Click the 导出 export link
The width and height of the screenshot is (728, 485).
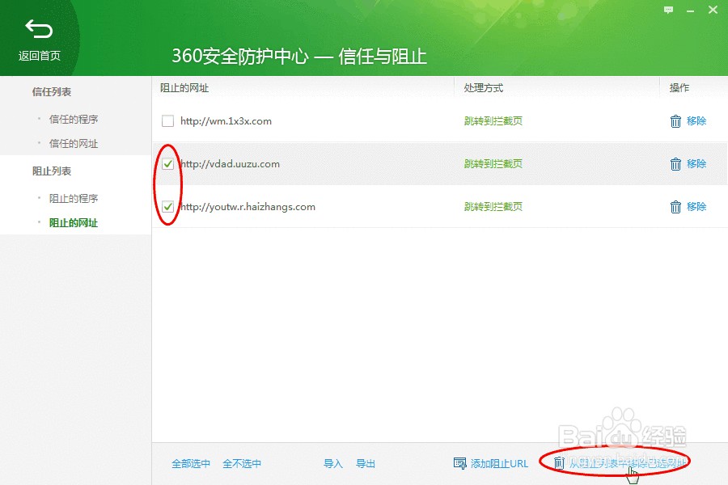(366, 464)
